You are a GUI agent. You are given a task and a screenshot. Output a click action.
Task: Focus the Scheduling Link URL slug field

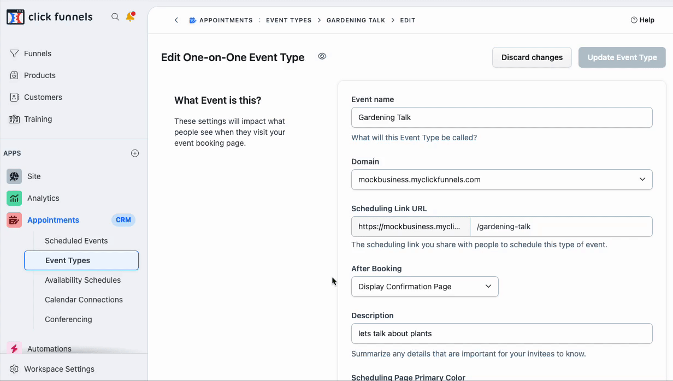point(561,227)
